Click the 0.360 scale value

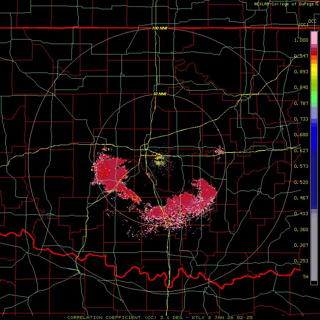click(301, 230)
